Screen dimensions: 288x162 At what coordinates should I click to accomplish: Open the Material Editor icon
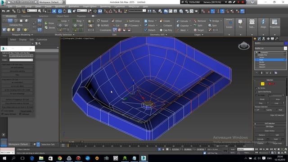181,11
